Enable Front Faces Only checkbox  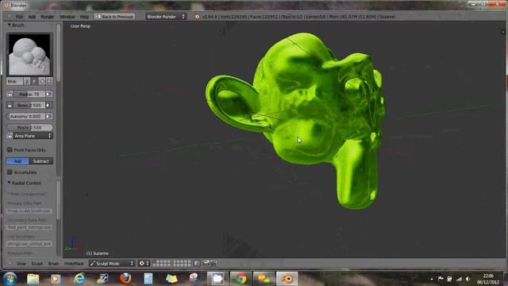[10, 150]
